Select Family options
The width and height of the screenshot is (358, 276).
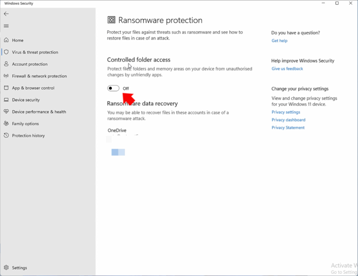pos(25,124)
